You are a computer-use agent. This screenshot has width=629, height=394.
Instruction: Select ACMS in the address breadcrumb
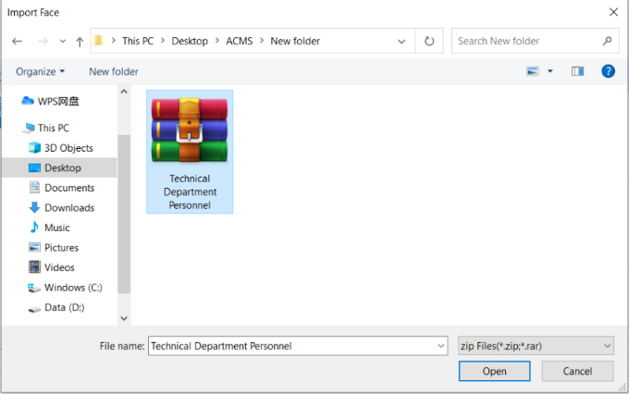point(240,41)
